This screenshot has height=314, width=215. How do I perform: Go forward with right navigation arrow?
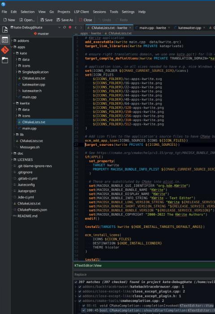point(81,28)
